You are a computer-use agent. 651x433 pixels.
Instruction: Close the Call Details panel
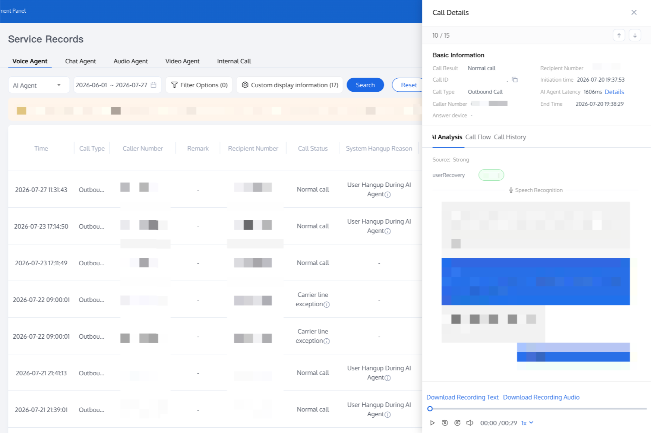(x=634, y=12)
